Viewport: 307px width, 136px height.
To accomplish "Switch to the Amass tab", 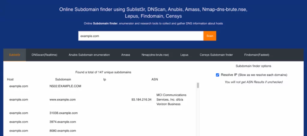I will point(126,55).
